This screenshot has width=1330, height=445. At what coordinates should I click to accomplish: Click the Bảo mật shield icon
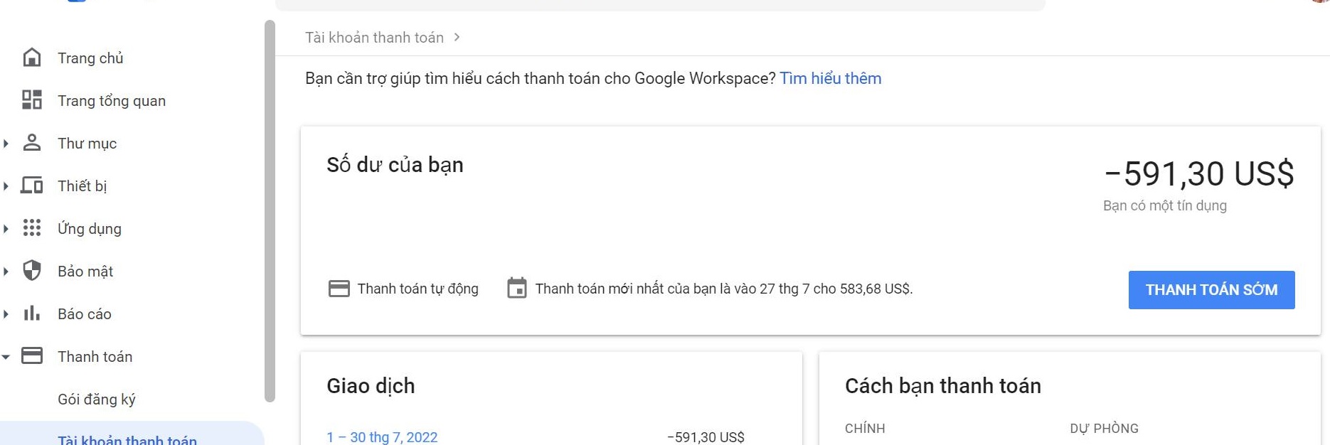click(x=32, y=271)
